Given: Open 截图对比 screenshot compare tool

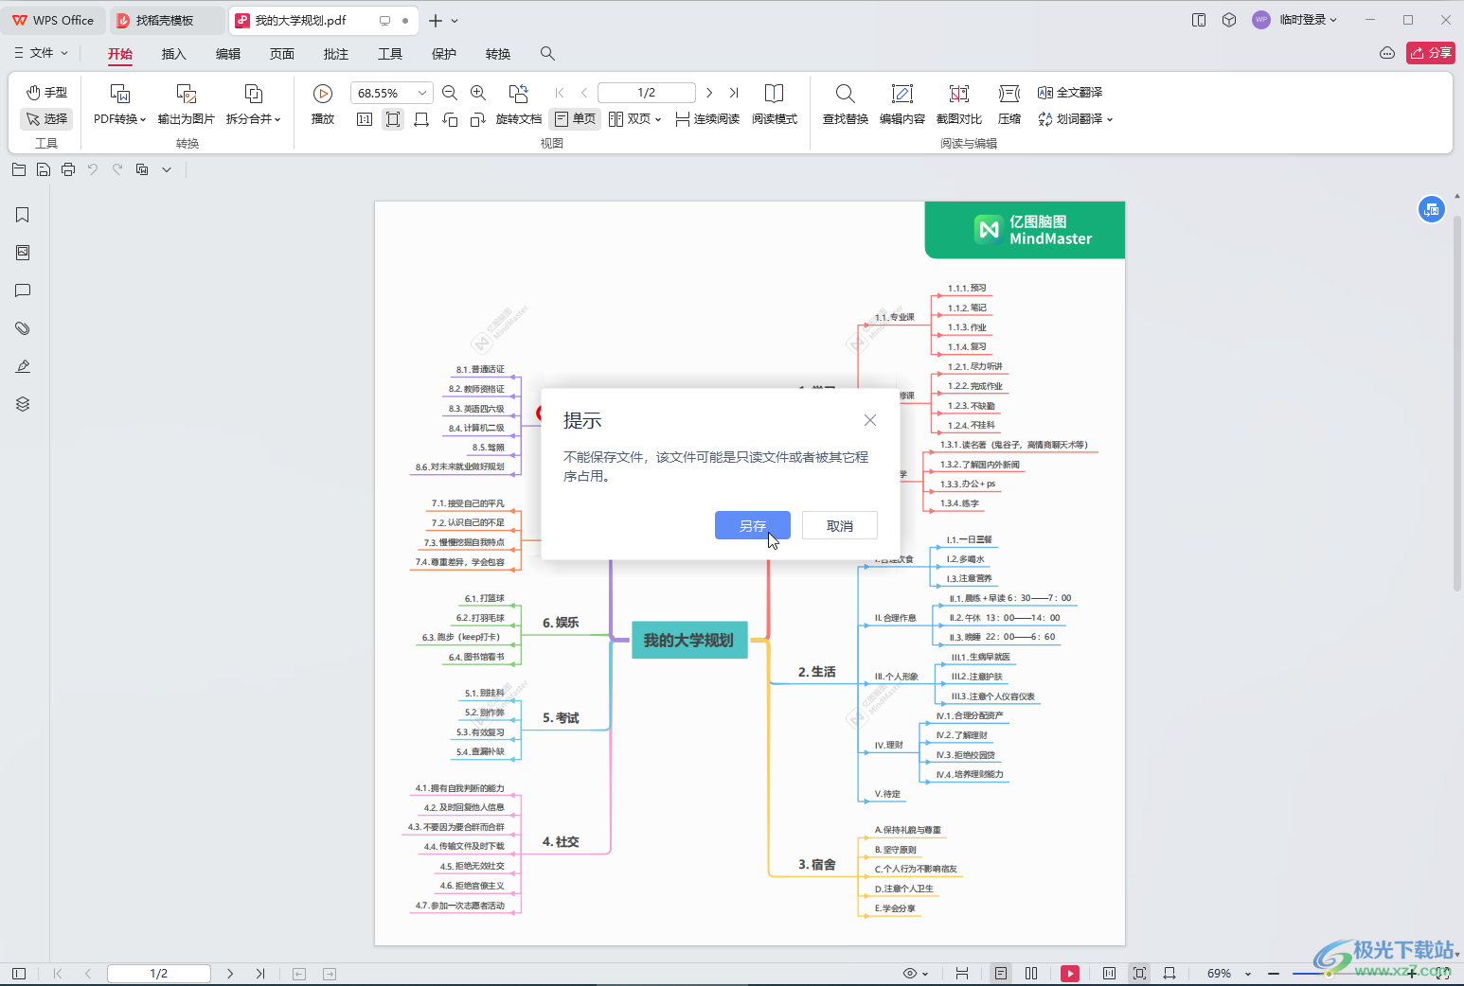Looking at the screenshot, I should (x=959, y=104).
